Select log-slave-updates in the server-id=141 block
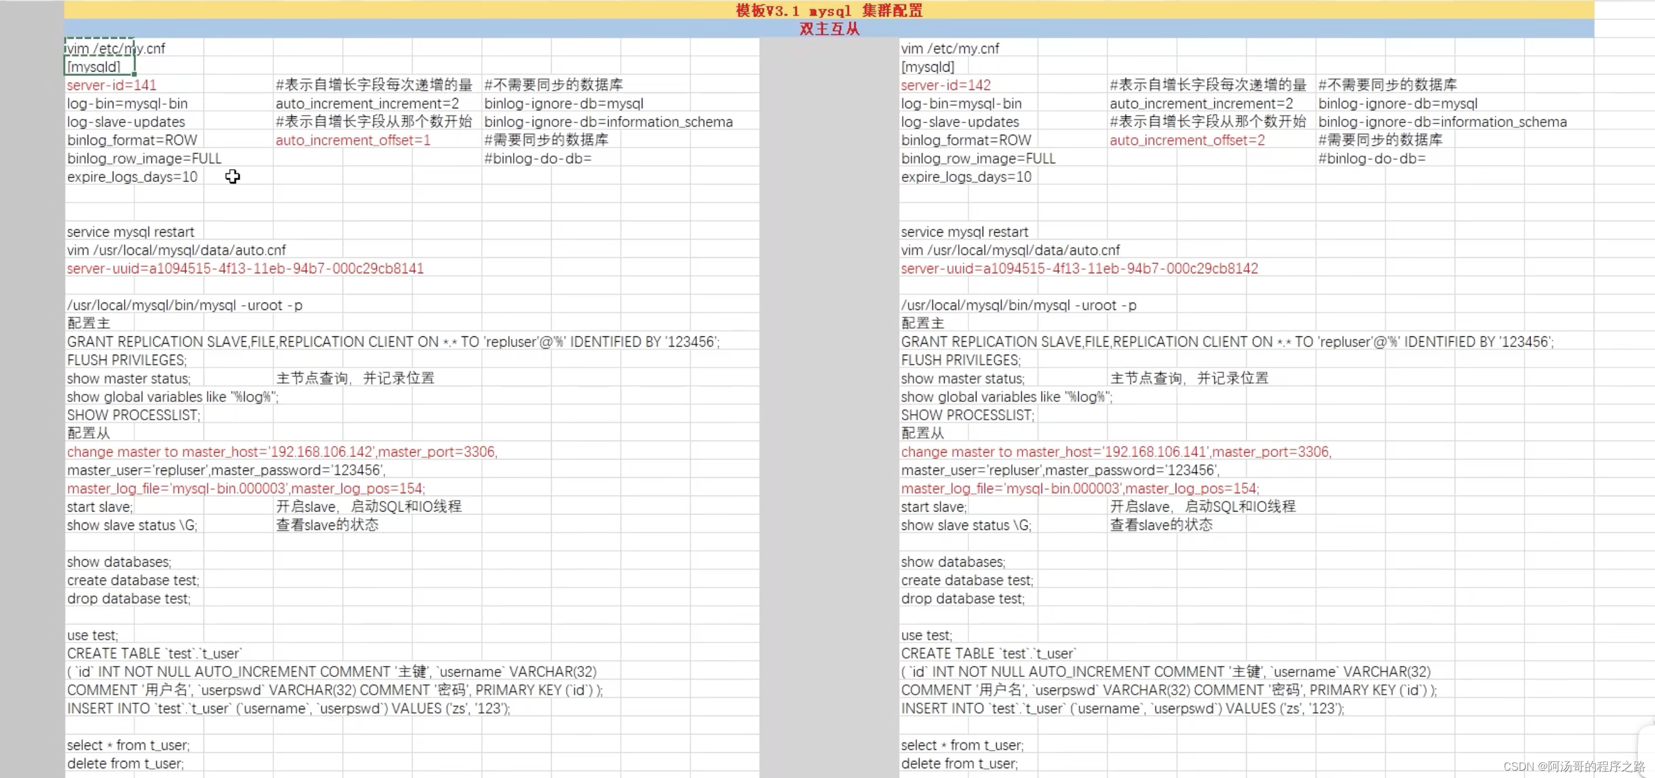1655x778 pixels. (126, 122)
